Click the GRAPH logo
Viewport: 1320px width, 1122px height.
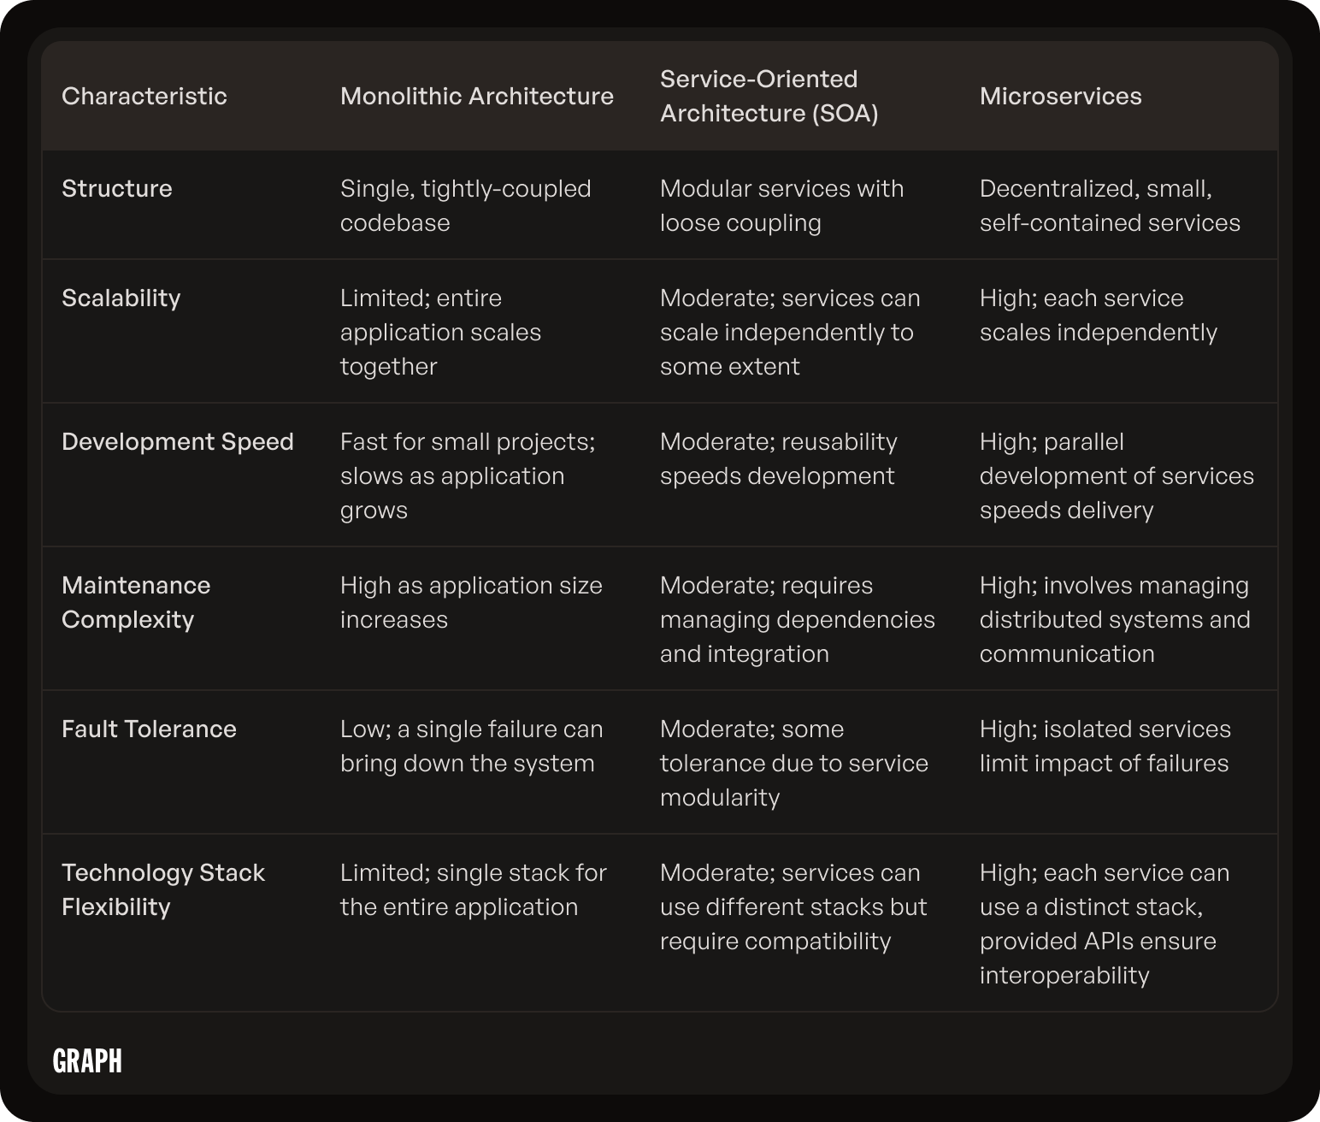pos(87,1060)
